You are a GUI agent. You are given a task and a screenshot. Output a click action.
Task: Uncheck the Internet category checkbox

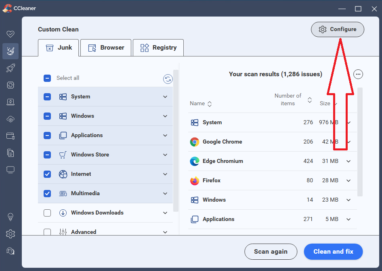pos(47,174)
